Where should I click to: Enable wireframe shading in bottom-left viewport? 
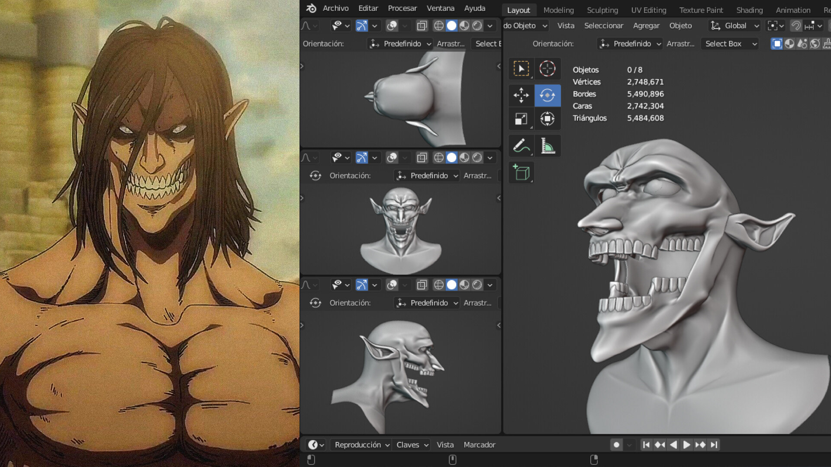438,285
